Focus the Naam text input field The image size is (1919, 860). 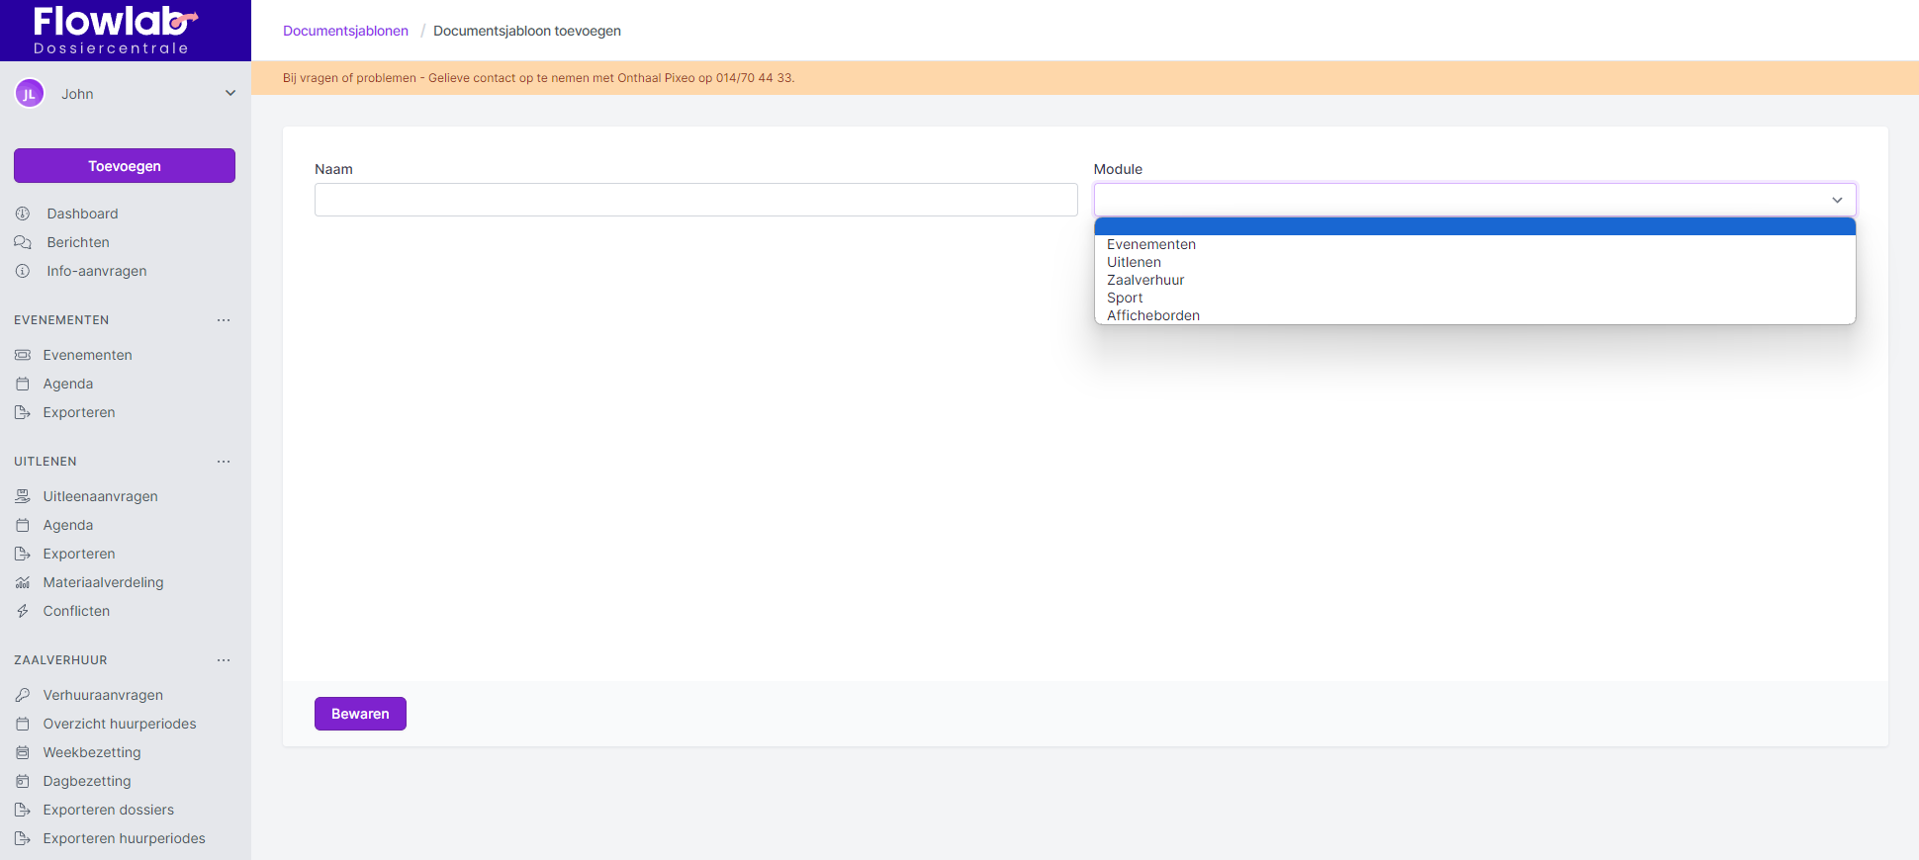pos(695,200)
